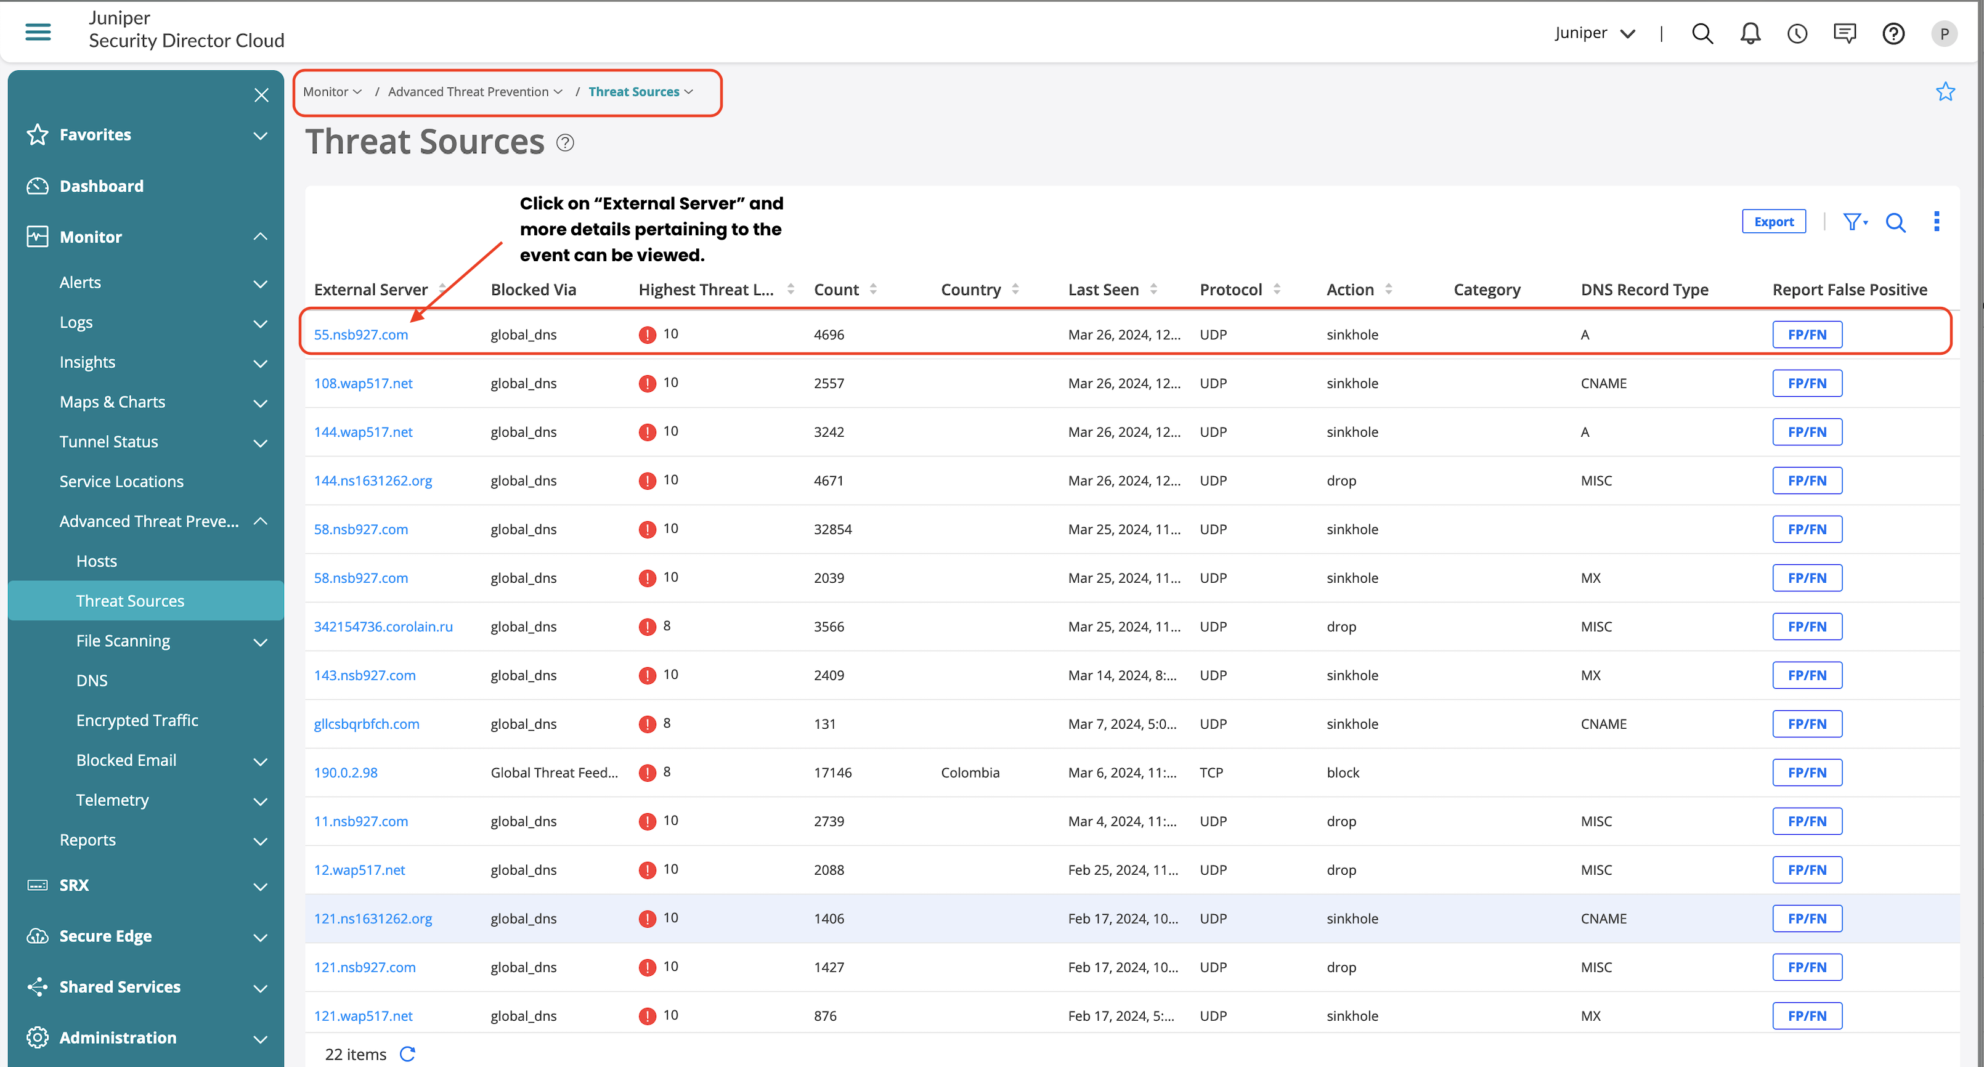Open the three-dot more options menu
The width and height of the screenshot is (1984, 1067).
click(1936, 222)
